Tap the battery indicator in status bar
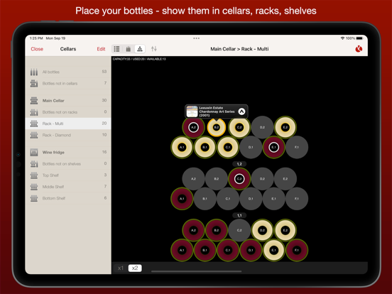Image resolution: width=392 pixels, height=294 pixels. (359, 38)
